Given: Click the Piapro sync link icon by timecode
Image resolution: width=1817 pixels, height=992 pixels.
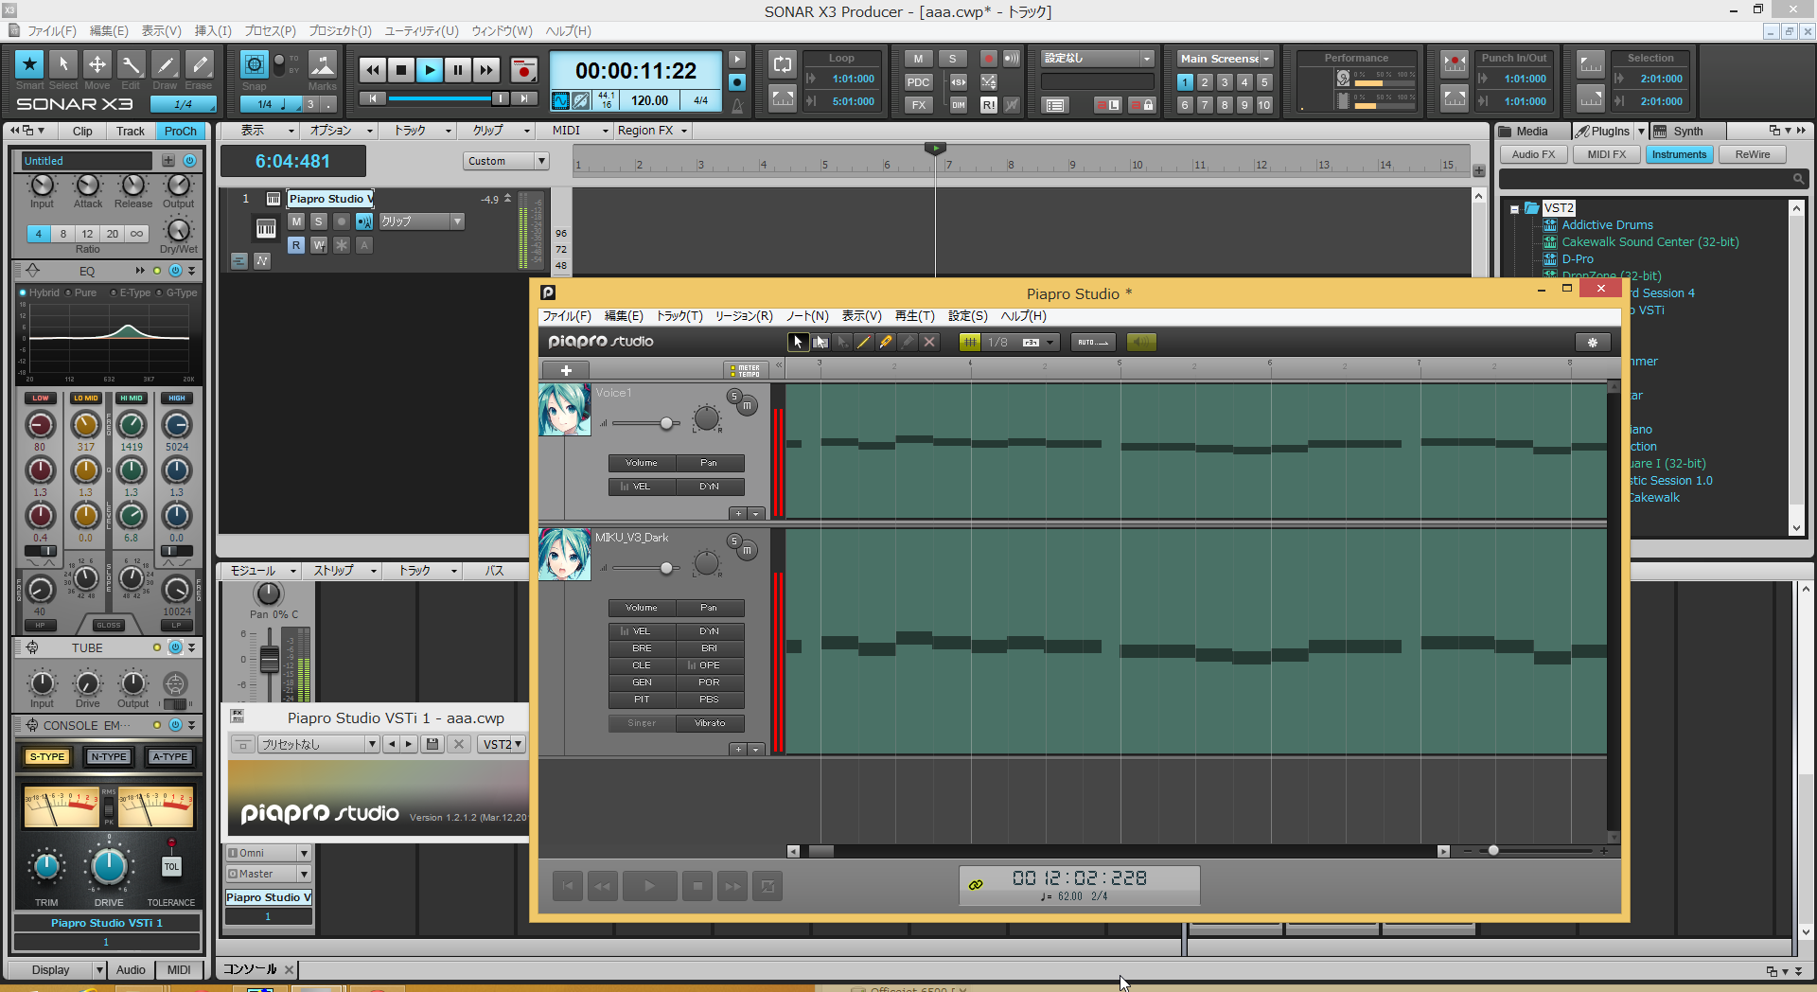Looking at the screenshot, I should (x=976, y=885).
